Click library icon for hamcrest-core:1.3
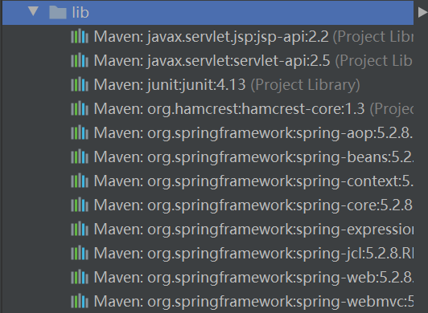 (80, 108)
